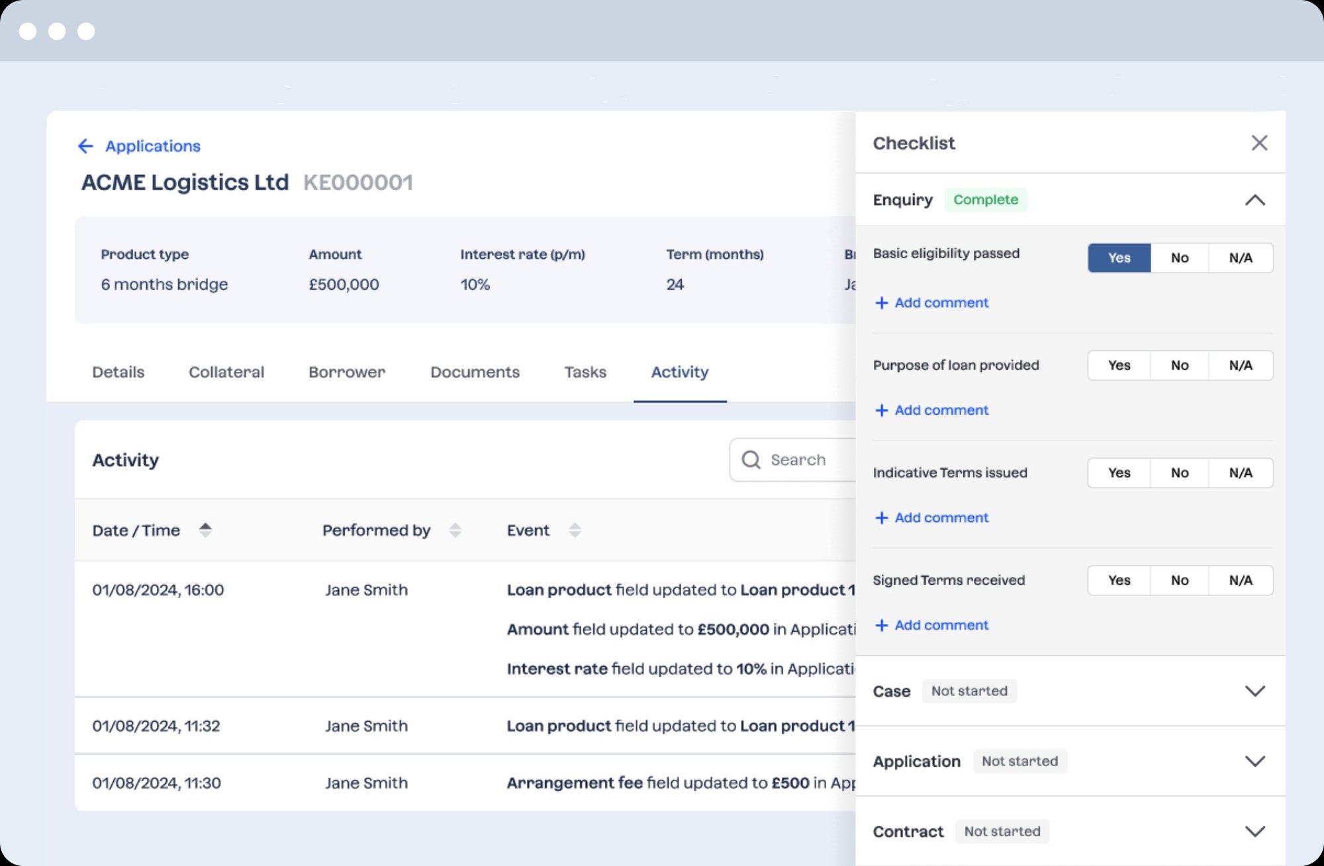Select Yes for Purpose of loan provided
The height and width of the screenshot is (866, 1324).
pyautogui.click(x=1119, y=365)
